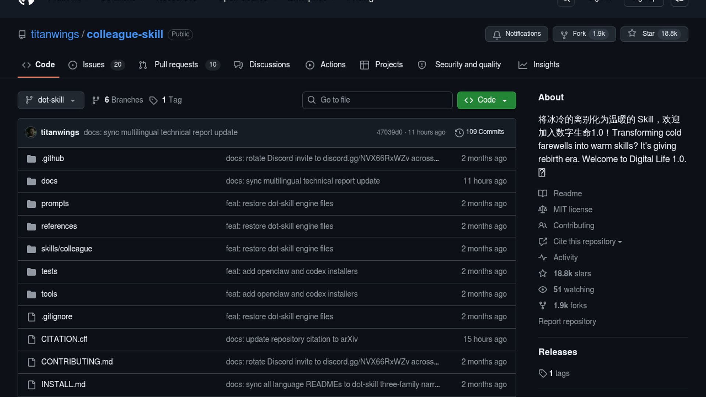706x397 pixels.
Task: Click Report repository link
Action: pos(567,322)
